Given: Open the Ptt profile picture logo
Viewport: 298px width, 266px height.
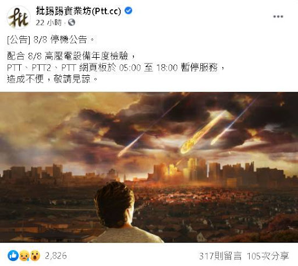Looking at the screenshot, I should click(19, 17).
